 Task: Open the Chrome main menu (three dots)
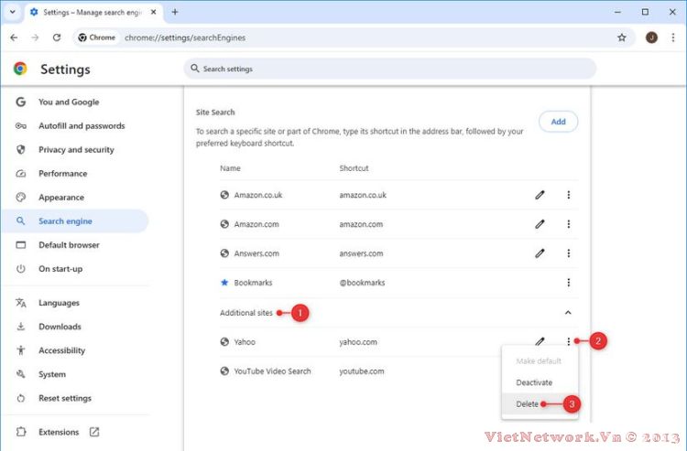coord(673,38)
